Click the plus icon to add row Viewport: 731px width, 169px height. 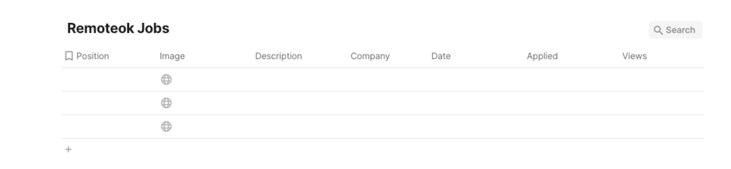pyautogui.click(x=68, y=149)
